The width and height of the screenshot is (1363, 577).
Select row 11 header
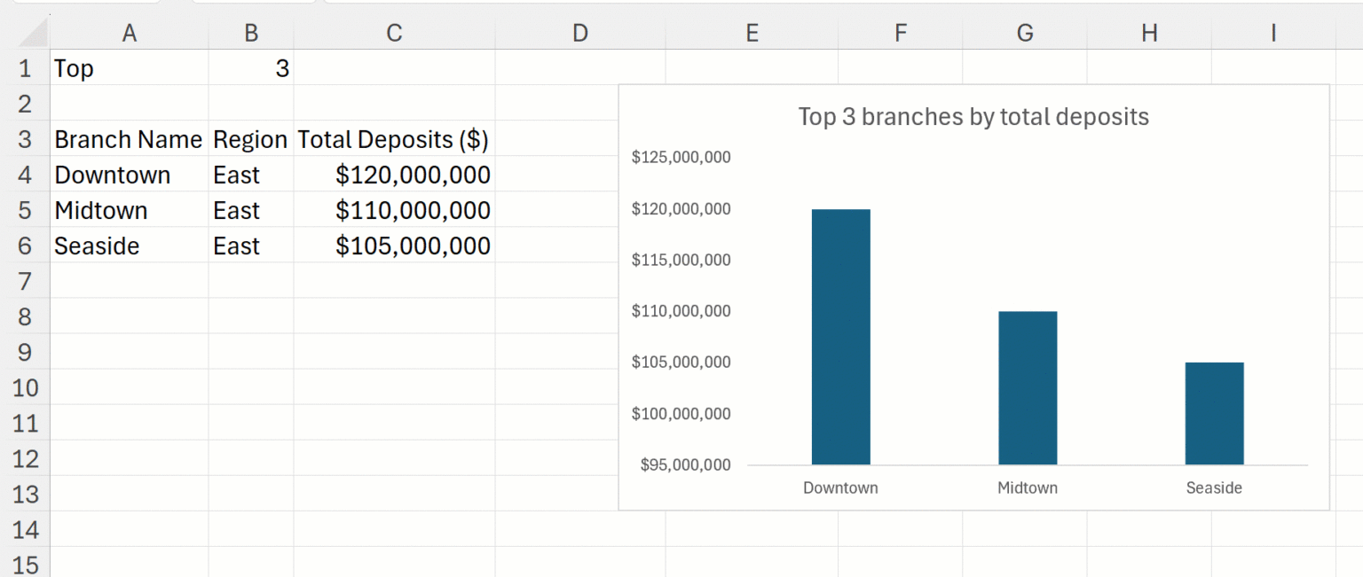25,423
